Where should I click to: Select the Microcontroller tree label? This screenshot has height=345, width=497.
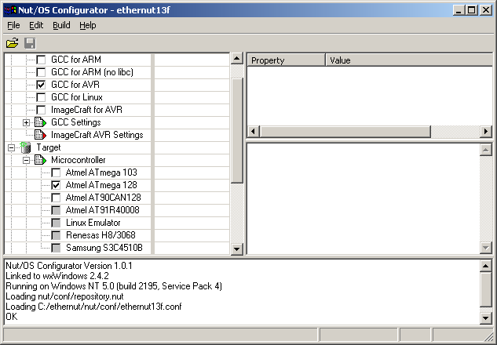79,160
